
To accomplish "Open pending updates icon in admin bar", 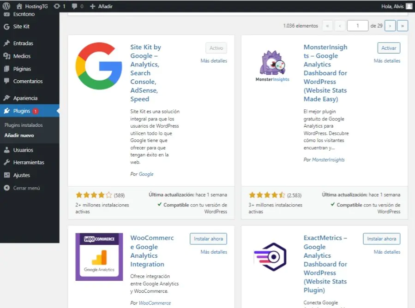I will (x=57, y=6).
